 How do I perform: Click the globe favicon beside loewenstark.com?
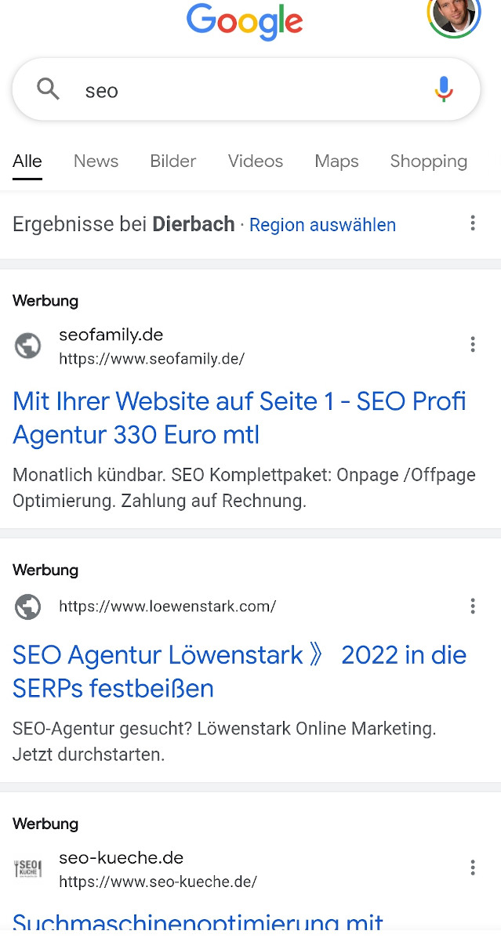(x=28, y=606)
